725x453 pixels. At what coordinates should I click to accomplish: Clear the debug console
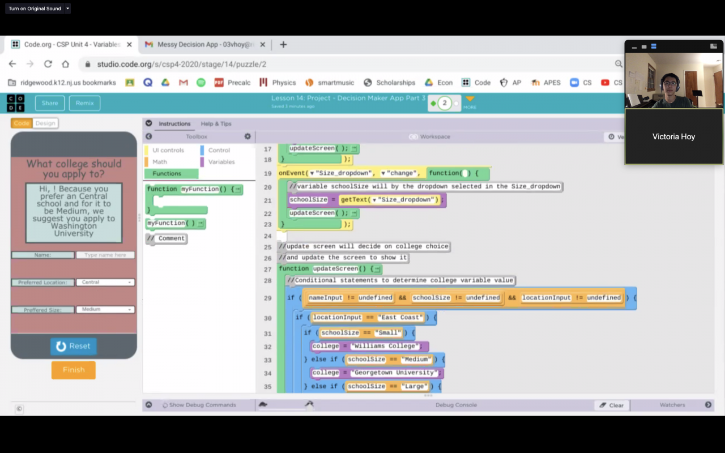(x=612, y=405)
